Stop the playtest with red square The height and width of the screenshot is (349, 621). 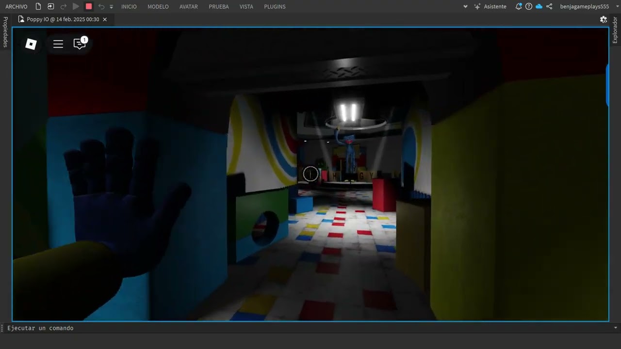point(89,6)
